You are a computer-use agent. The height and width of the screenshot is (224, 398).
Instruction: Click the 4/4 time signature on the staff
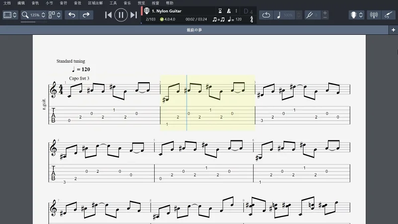(x=61, y=90)
